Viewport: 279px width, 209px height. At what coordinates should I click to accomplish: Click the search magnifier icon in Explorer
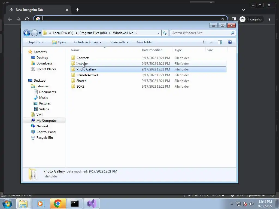pos(232,33)
